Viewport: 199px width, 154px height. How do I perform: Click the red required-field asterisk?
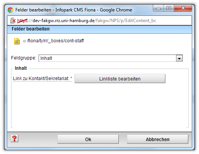coord(71,78)
